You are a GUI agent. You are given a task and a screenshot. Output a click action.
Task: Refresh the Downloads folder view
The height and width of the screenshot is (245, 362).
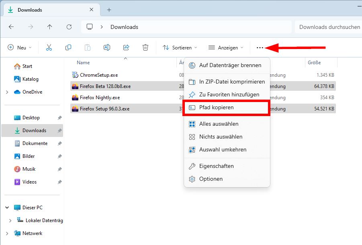point(69,27)
